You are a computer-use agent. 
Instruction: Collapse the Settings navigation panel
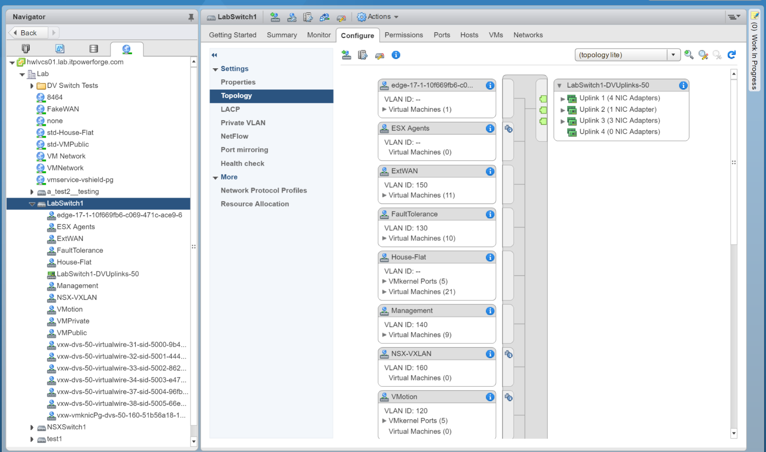pyautogui.click(x=214, y=55)
